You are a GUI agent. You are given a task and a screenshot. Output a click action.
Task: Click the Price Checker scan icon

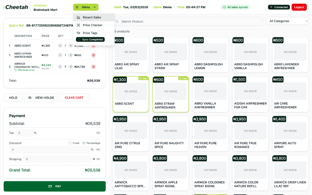click(x=79, y=25)
